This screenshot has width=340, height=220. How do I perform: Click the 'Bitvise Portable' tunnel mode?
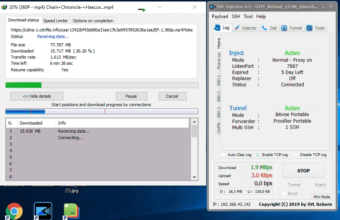292,114
